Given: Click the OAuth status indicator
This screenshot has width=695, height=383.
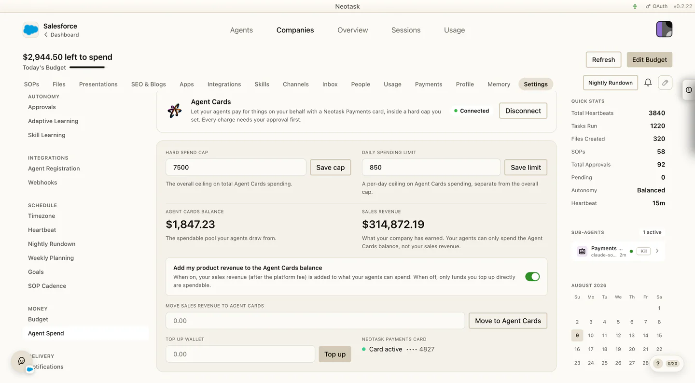Looking at the screenshot, I should click(x=656, y=6).
